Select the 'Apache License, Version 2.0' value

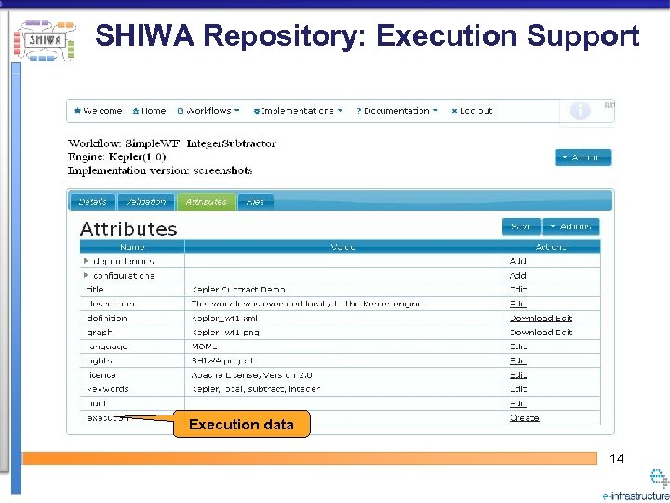[x=251, y=375]
